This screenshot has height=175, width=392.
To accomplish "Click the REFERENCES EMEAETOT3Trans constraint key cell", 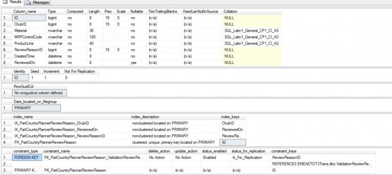I will tap(322, 164).
